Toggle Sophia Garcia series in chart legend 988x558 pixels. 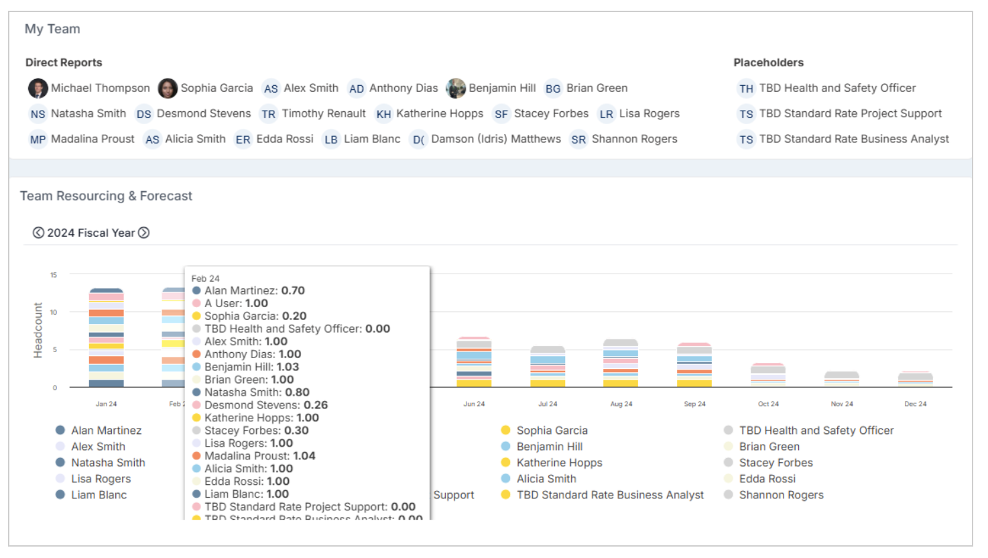click(x=544, y=431)
